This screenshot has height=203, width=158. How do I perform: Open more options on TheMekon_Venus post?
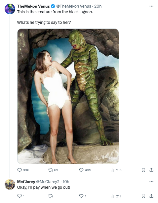151,6
